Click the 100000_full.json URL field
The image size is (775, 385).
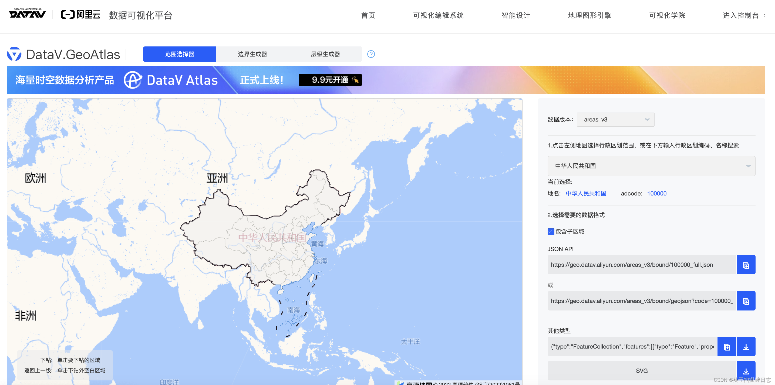coord(642,265)
